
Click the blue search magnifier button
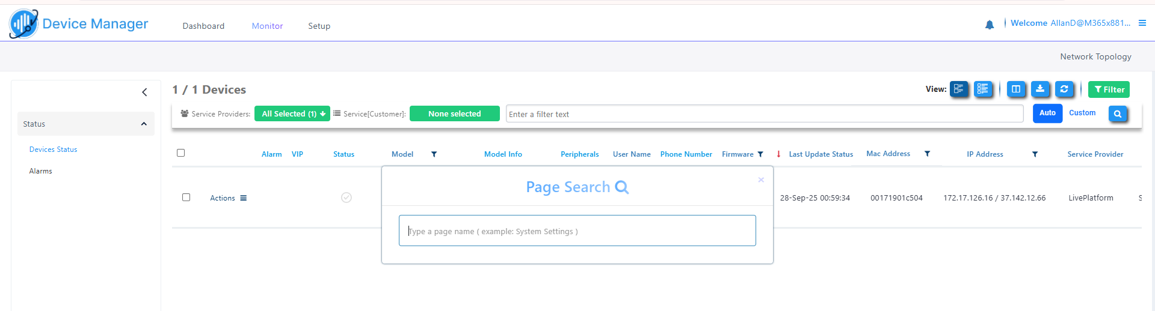pos(1118,113)
